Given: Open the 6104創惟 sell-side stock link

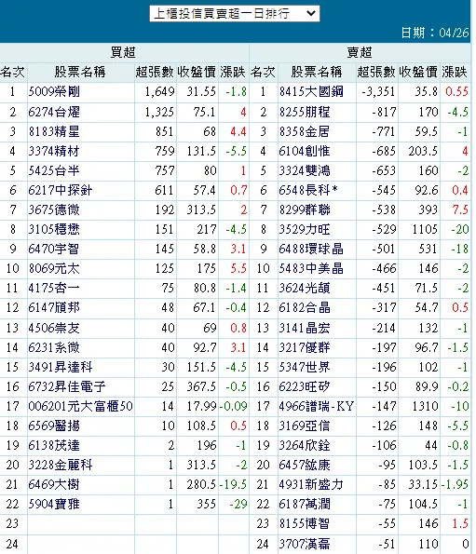Looking at the screenshot, I should pos(305,151).
